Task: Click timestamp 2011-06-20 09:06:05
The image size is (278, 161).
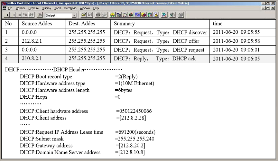Action: pos(236,58)
